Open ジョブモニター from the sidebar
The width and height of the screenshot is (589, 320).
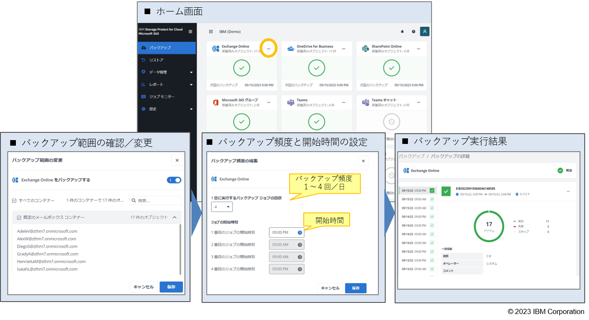tap(163, 96)
